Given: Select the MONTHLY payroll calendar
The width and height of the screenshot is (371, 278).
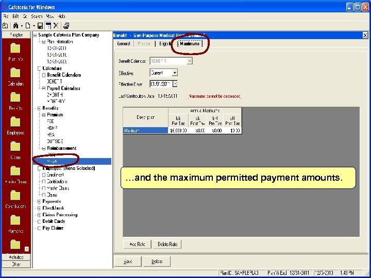Looking at the screenshot, I should 56,101.
